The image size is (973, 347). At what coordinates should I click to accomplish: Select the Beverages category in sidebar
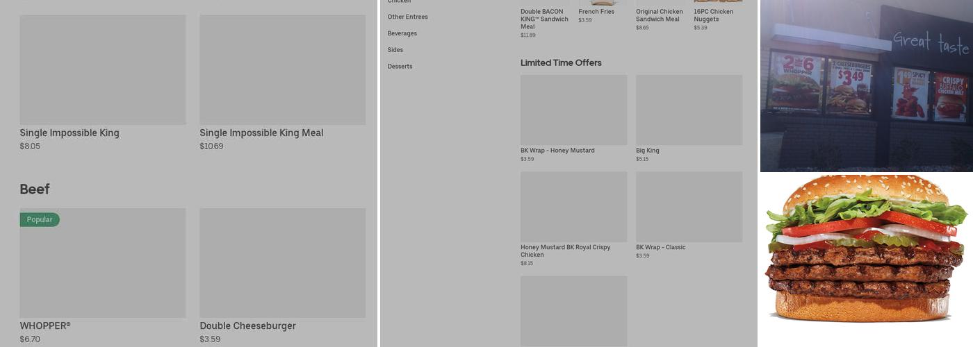click(402, 33)
